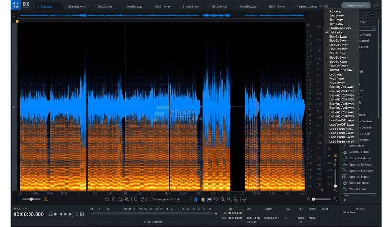Select Snare.wav from the file list
This screenshot has width=392, height=227.
tap(336, 15)
